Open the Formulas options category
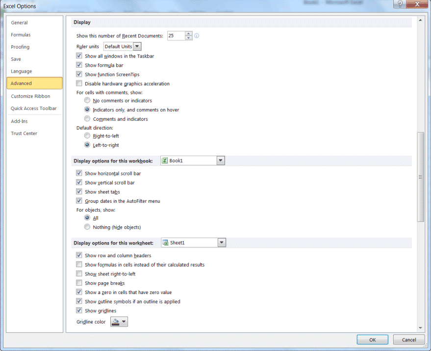Image resolution: width=431 pixels, height=351 pixels. pos(34,35)
